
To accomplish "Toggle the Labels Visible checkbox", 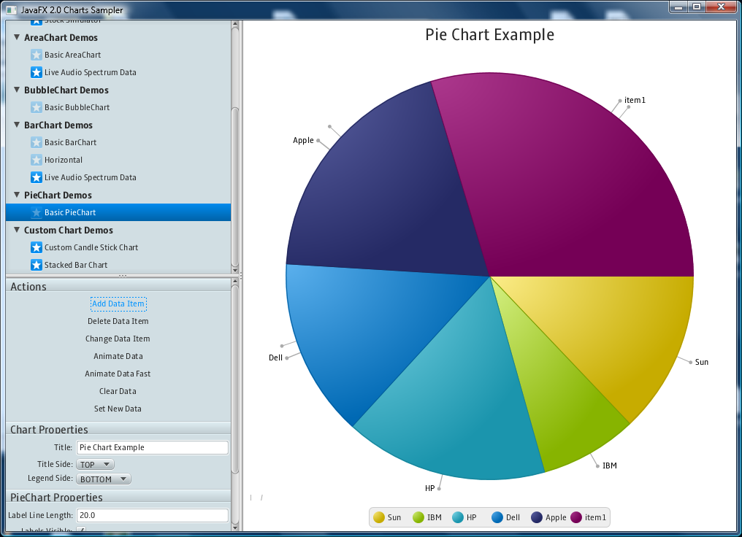I will 81,530.
